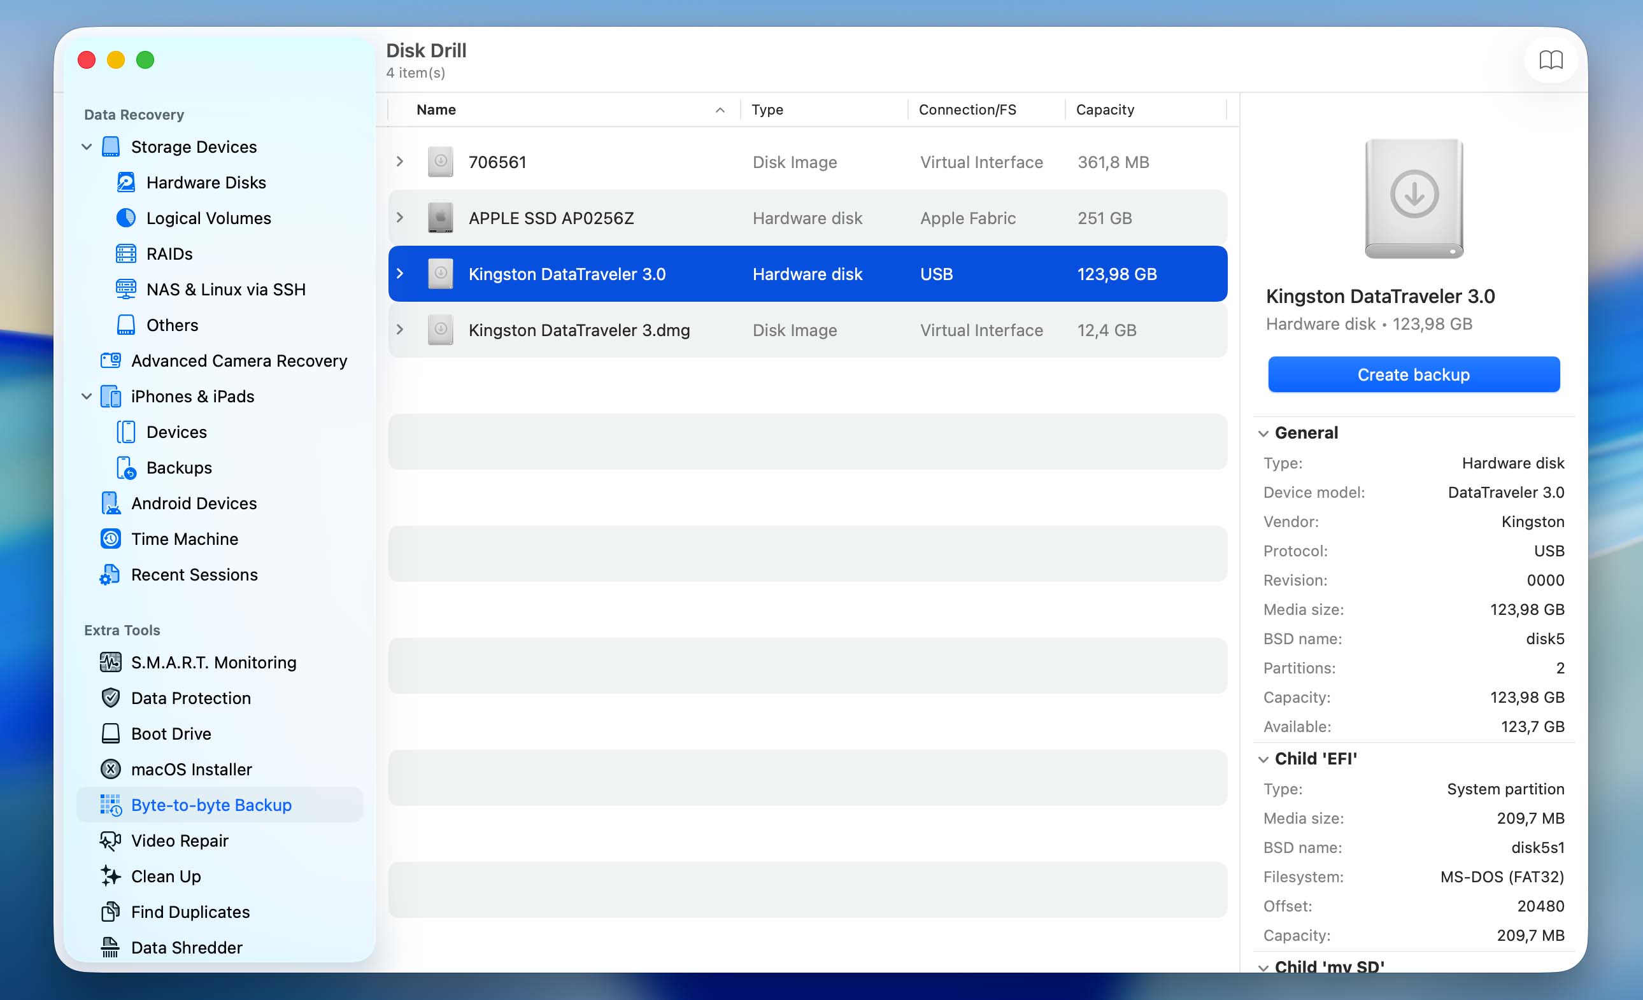Click the S.M.A.R.T. Monitoring icon
Screen dimensions: 1643x1000
click(111, 662)
